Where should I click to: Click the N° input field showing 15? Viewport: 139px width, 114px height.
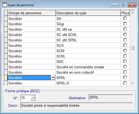click(26, 98)
